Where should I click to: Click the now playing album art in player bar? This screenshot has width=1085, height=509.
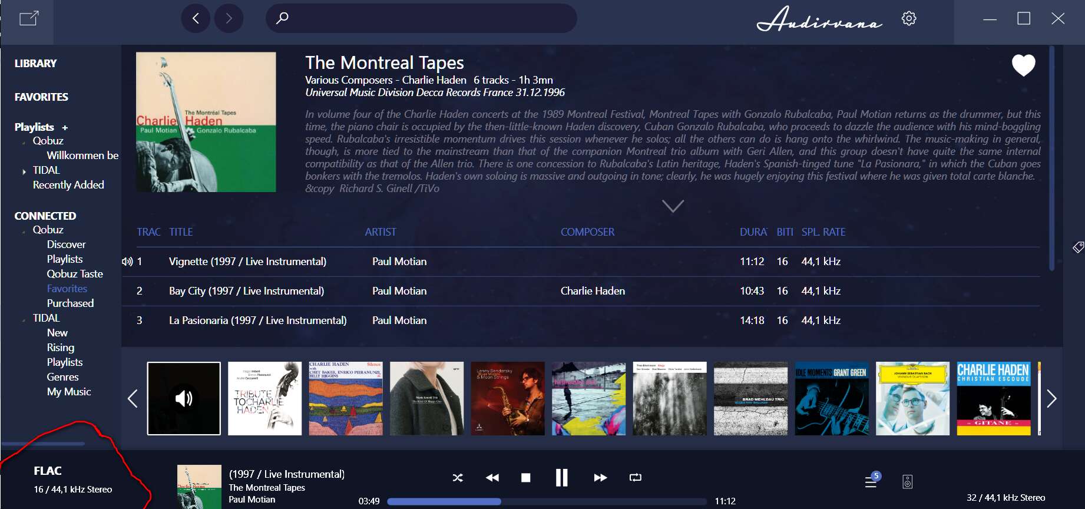(199, 487)
